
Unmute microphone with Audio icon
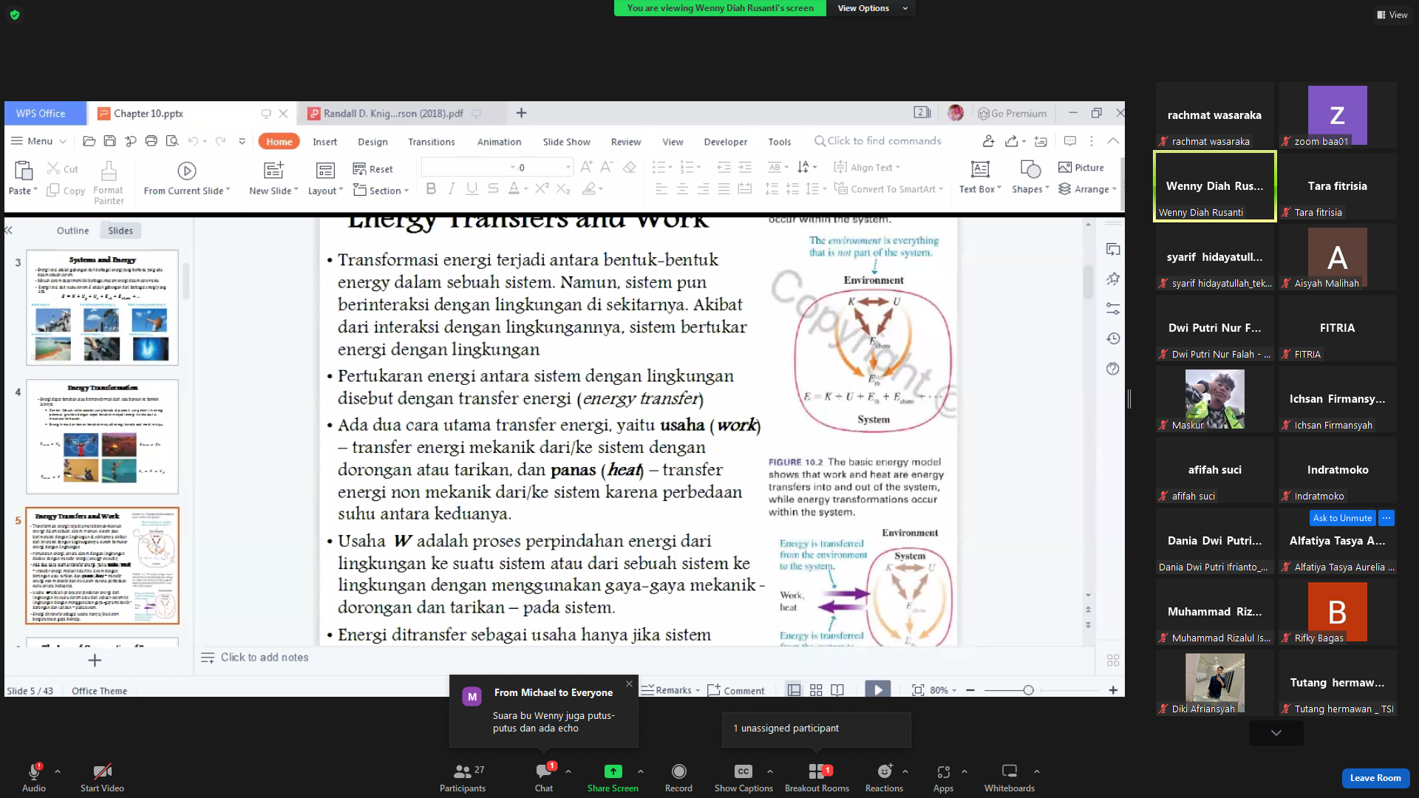coord(34,771)
